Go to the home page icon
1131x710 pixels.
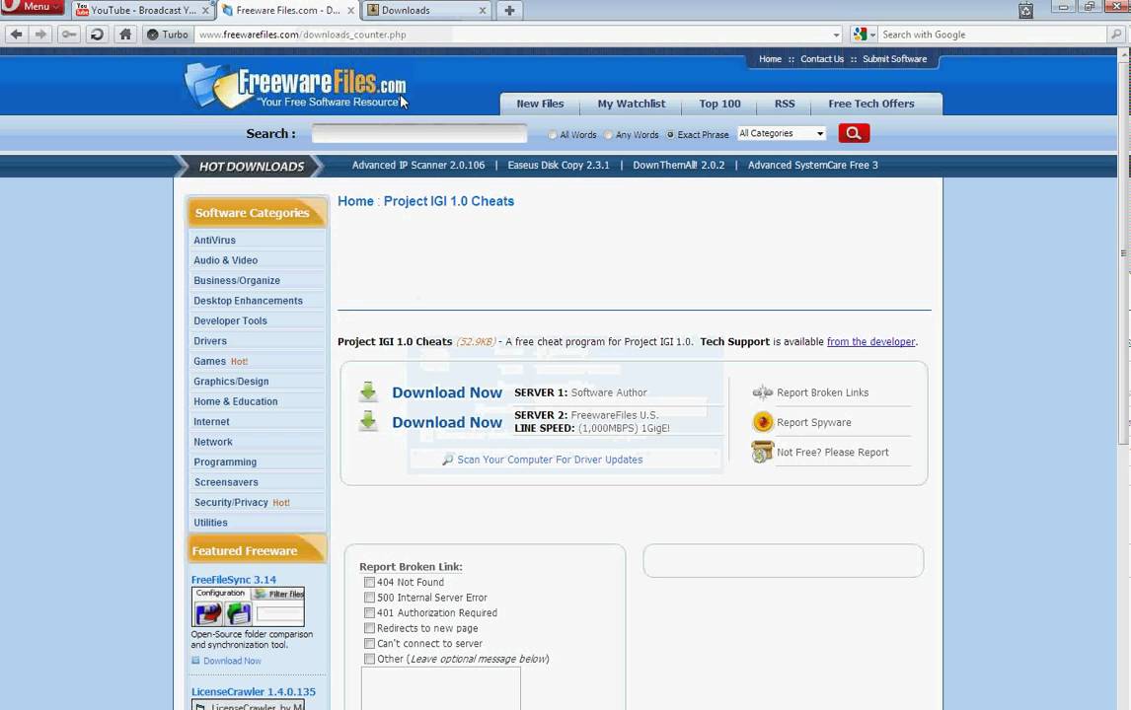pos(125,34)
